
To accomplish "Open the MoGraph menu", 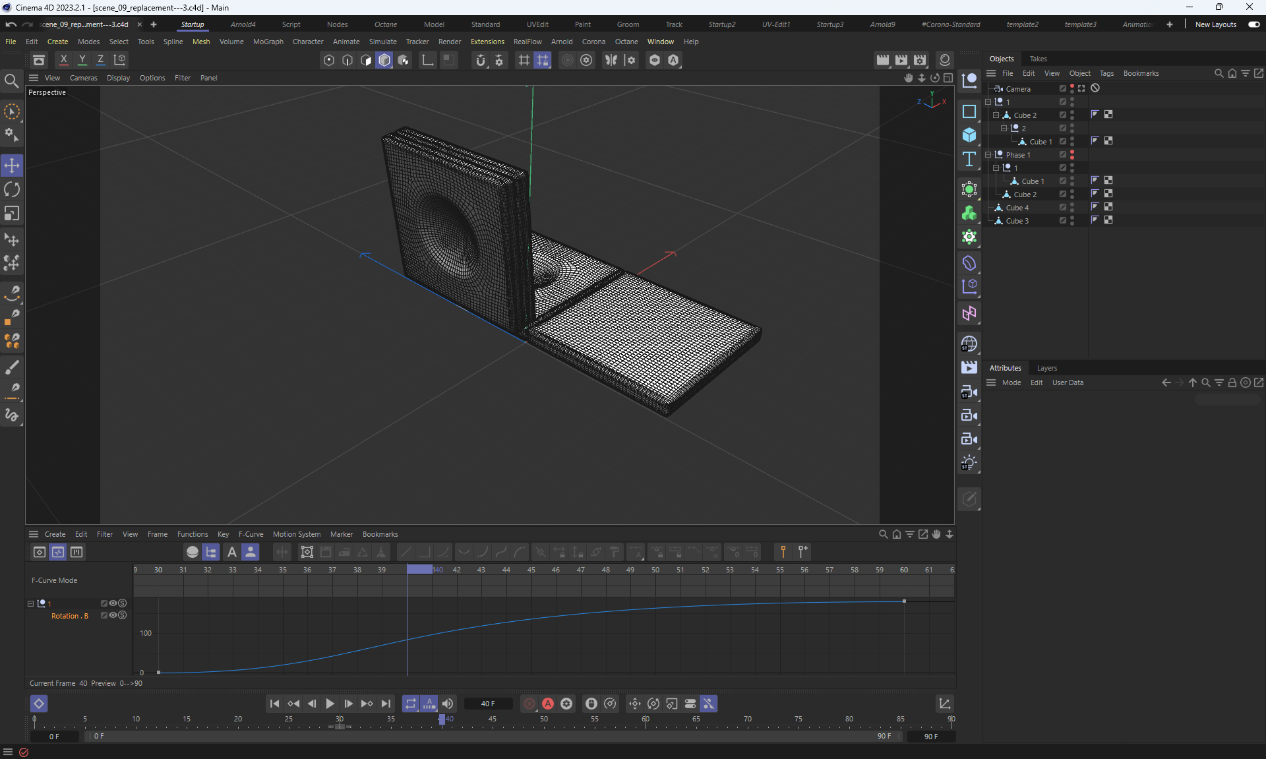I will pos(268,42).
